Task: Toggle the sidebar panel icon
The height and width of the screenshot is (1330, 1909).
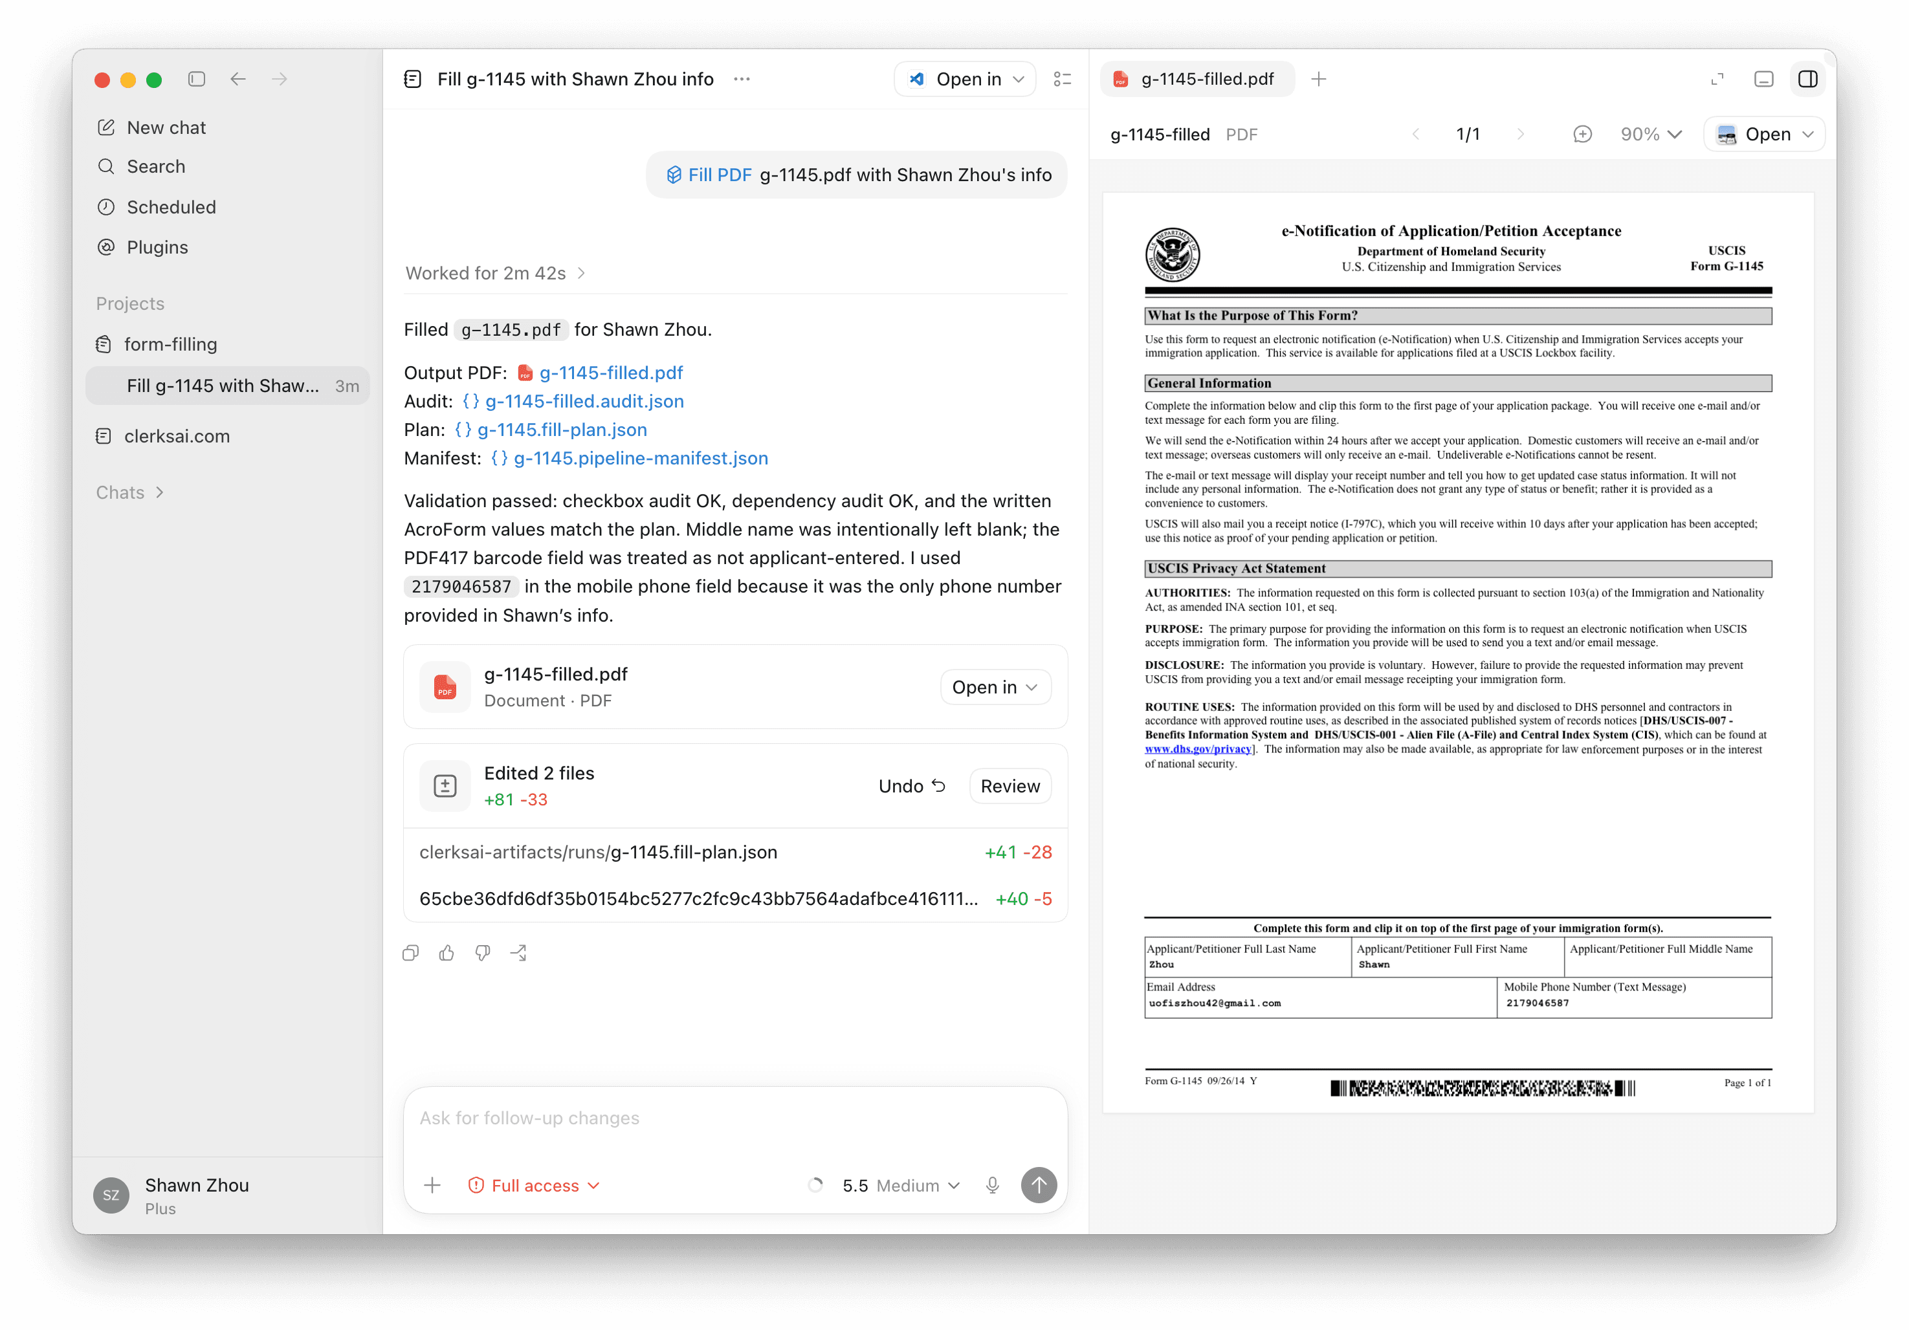Action: pyautogui.click(x=197, y=79)
